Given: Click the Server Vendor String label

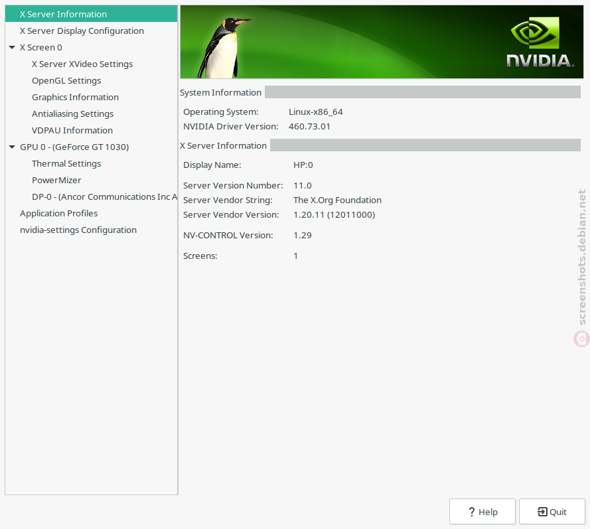Looking at the screenshot, I should coord(228,200).
